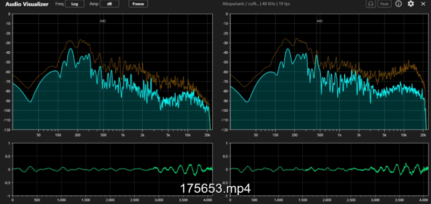This screenshot has height=204, width=431.
Task: Click the 'Amp' label
Action: point(94,4)
